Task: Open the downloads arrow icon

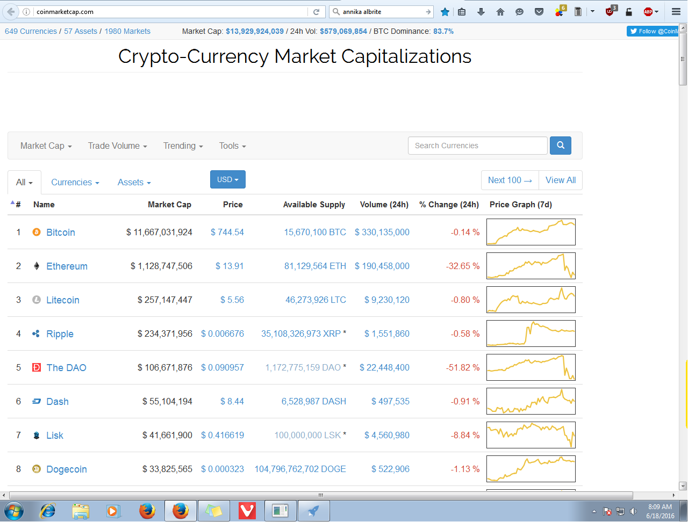Action: click(481, 11)
